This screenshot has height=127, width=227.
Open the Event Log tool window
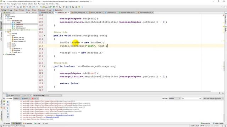206,123
